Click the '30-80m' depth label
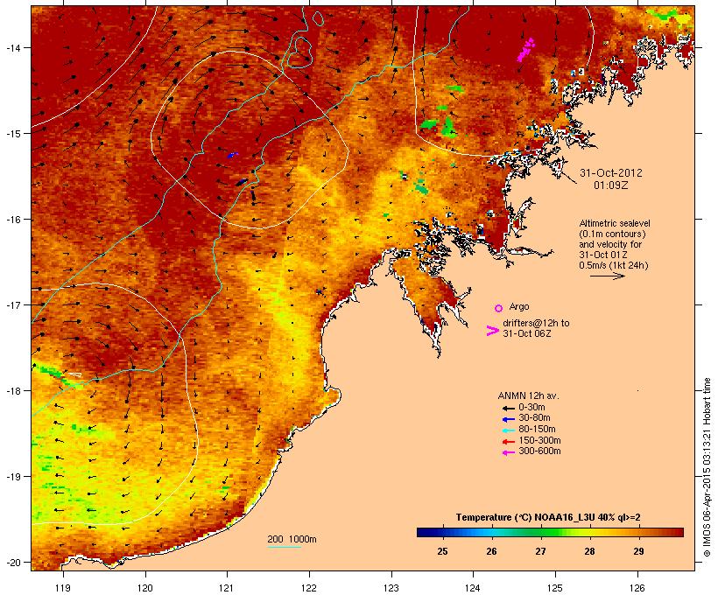This screenshot has height=595, width=718. (534, 418)
